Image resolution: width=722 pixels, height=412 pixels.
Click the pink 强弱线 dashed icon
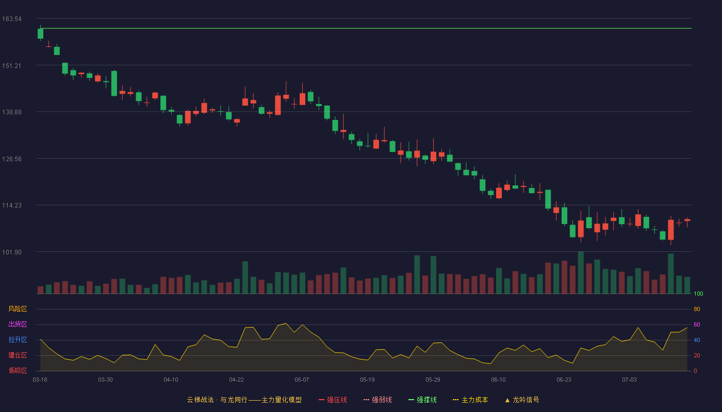click(x=366, y=400)
